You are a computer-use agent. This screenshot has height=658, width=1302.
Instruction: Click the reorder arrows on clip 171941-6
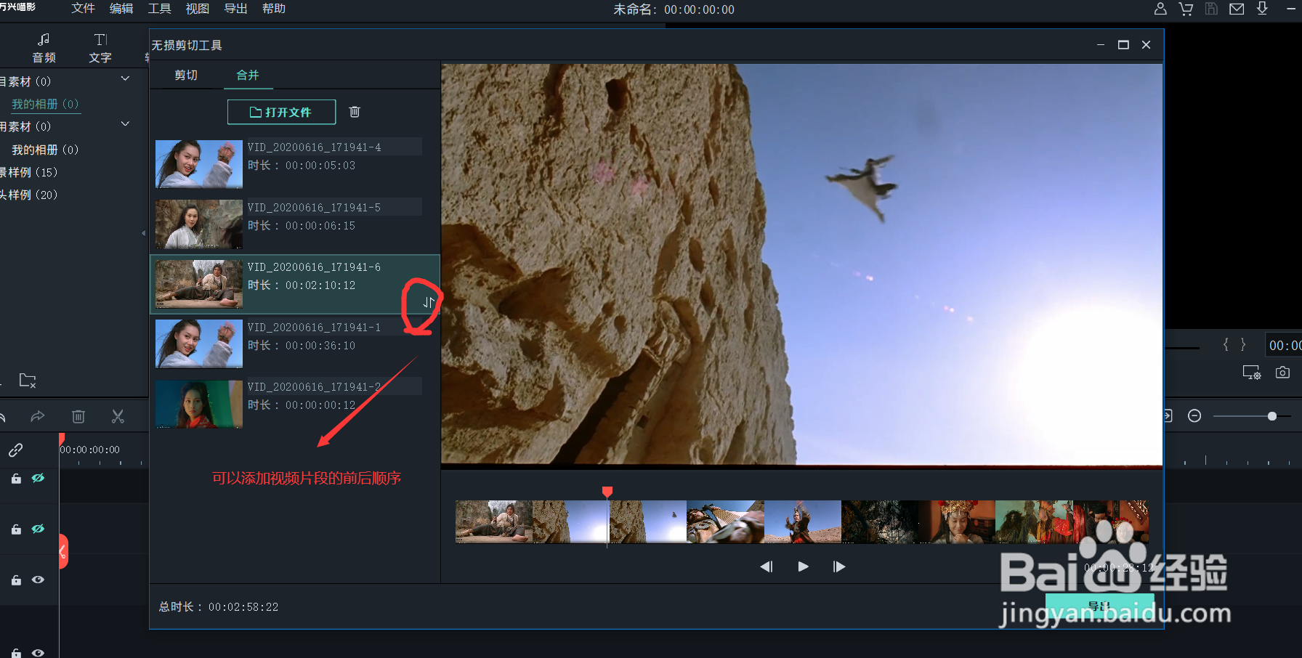click(429, 302)
